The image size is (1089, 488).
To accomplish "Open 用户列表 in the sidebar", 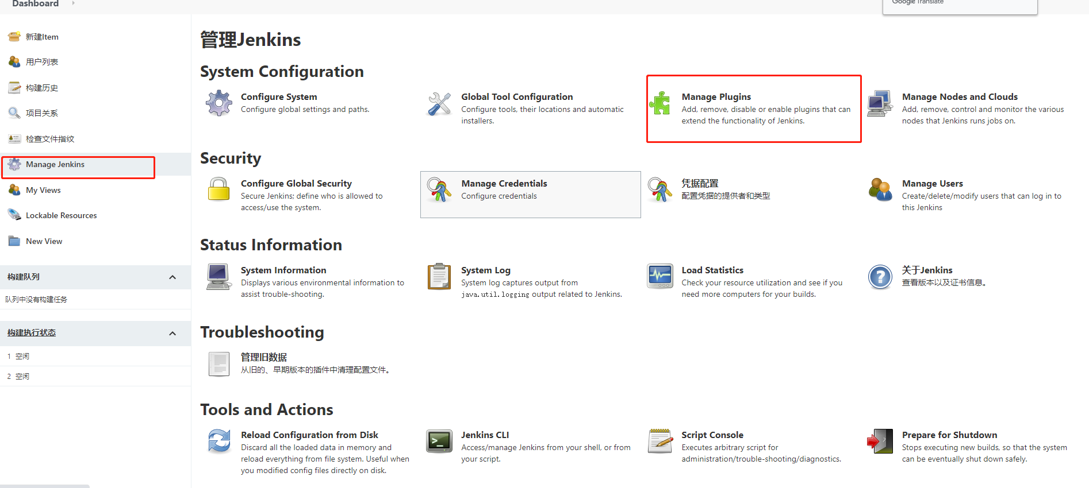I will [42, 62].
